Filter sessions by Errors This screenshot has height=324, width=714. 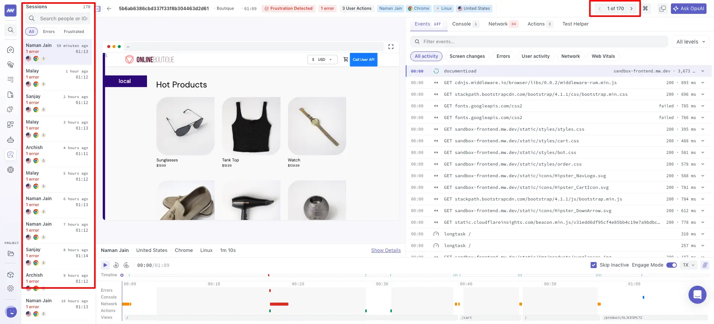[49, 32]
